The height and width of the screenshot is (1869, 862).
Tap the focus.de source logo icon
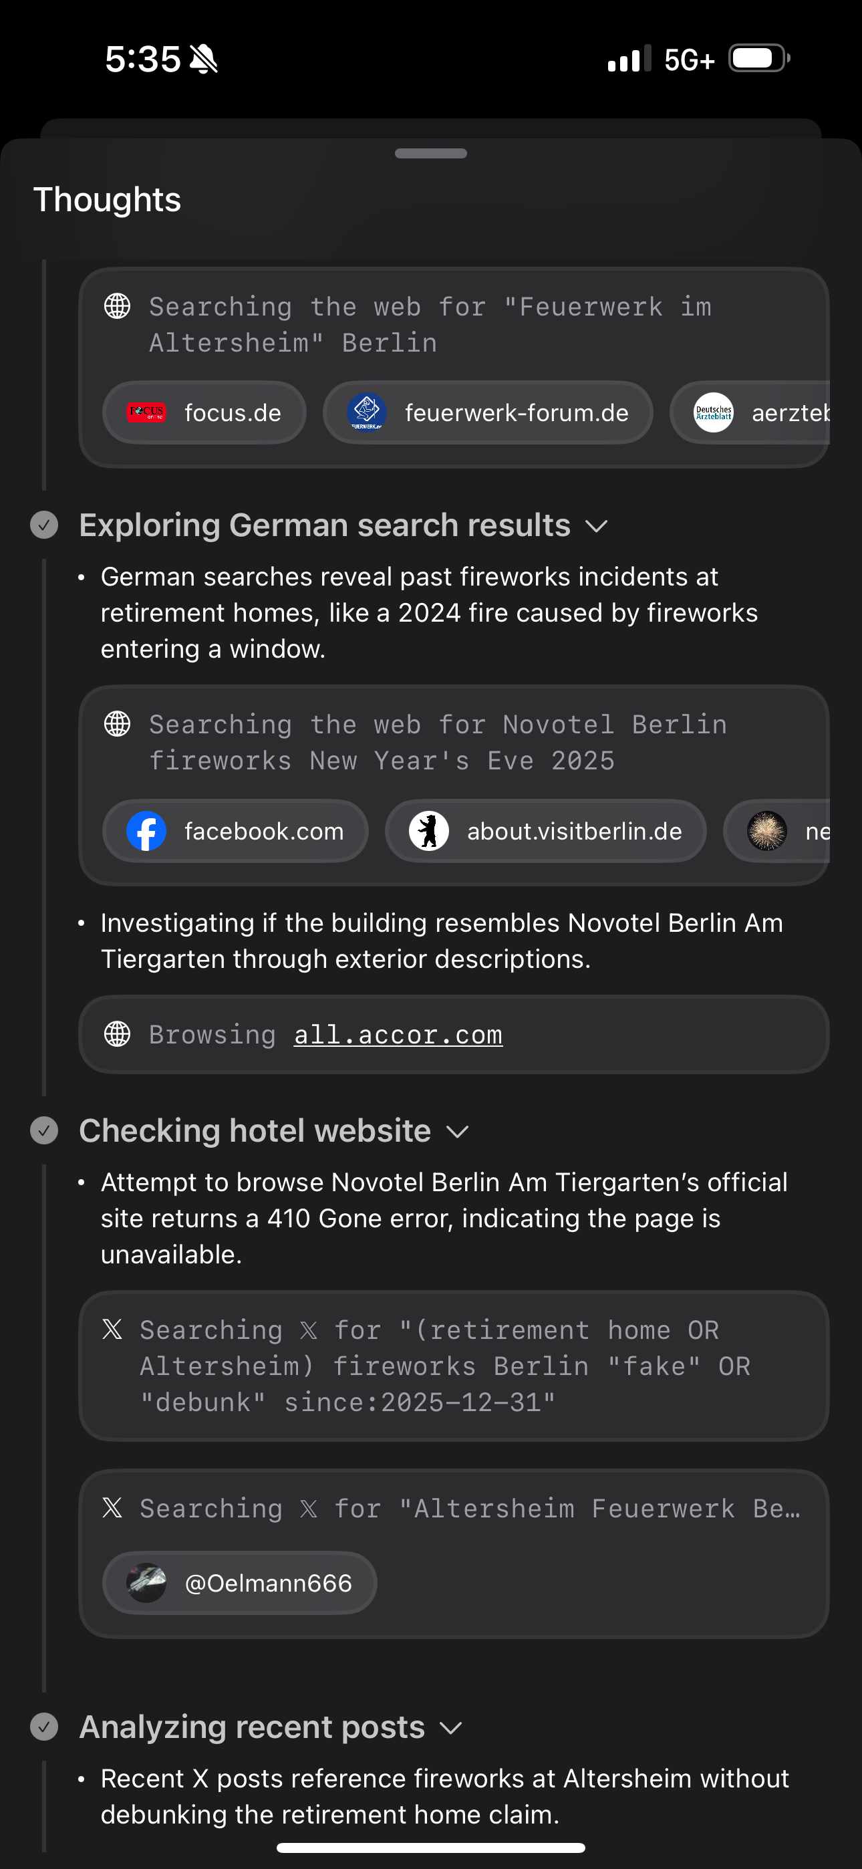[146, 413]
